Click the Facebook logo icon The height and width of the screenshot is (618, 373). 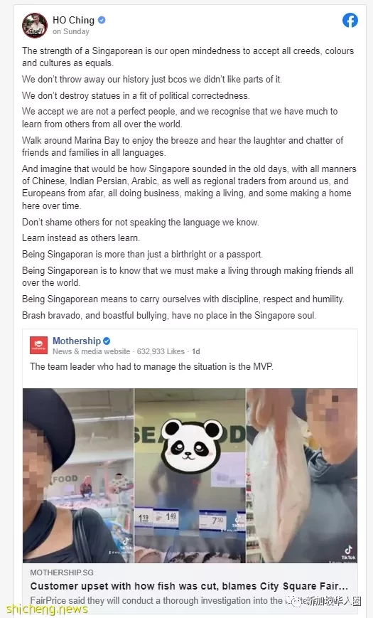click(350, 21)
